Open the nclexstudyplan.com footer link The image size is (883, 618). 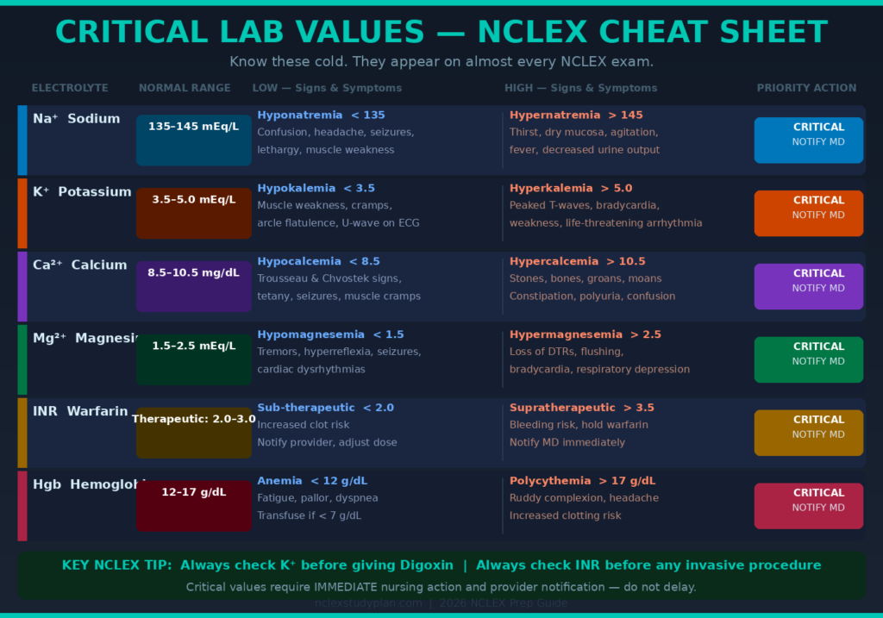[x=368, y=603]
